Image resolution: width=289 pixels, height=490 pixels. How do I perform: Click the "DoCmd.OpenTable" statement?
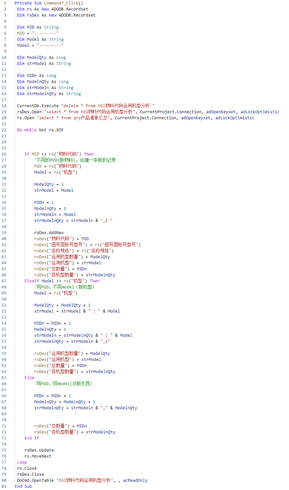[82, 480]
